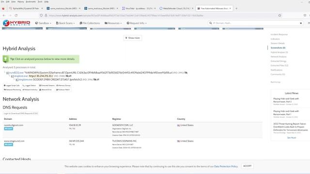This screenshot has width=310, height=174.
Task: Click the icons after iexplore.exe PID 2988
Action: [x=68, y=76]
